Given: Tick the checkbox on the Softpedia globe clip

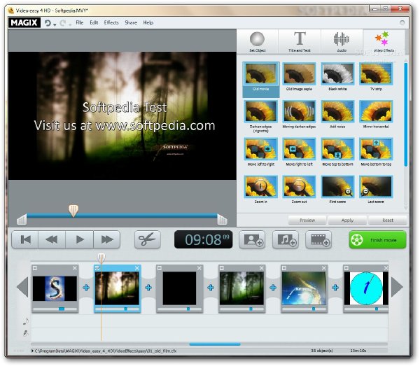Looking at the screenshot, I should tap(284, 268).
